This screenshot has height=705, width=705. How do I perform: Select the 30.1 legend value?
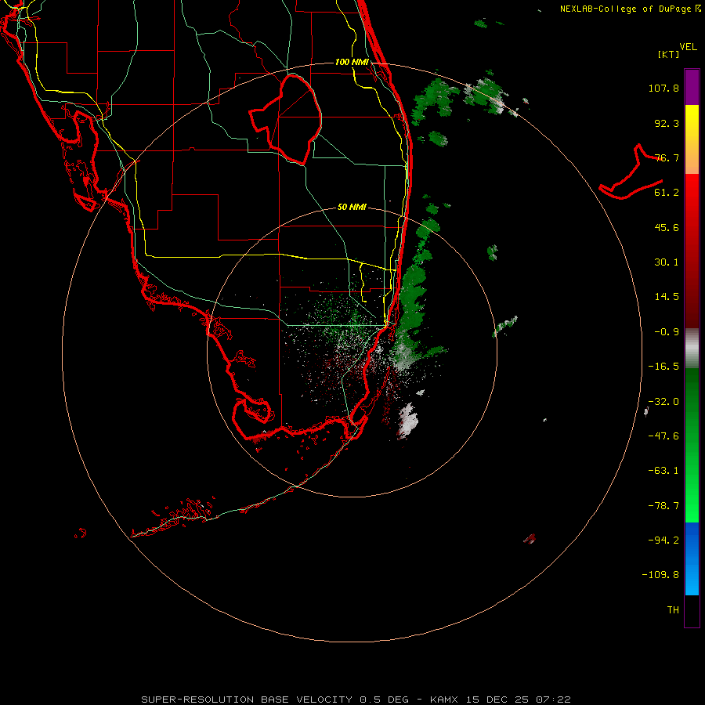pos(667,262)
